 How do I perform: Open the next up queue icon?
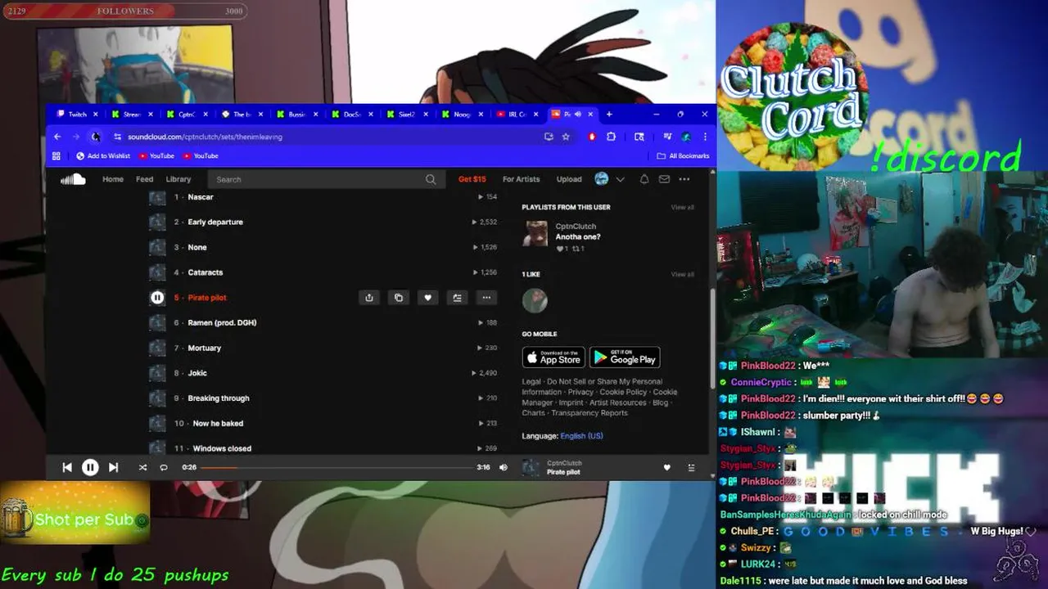point(691,467)
